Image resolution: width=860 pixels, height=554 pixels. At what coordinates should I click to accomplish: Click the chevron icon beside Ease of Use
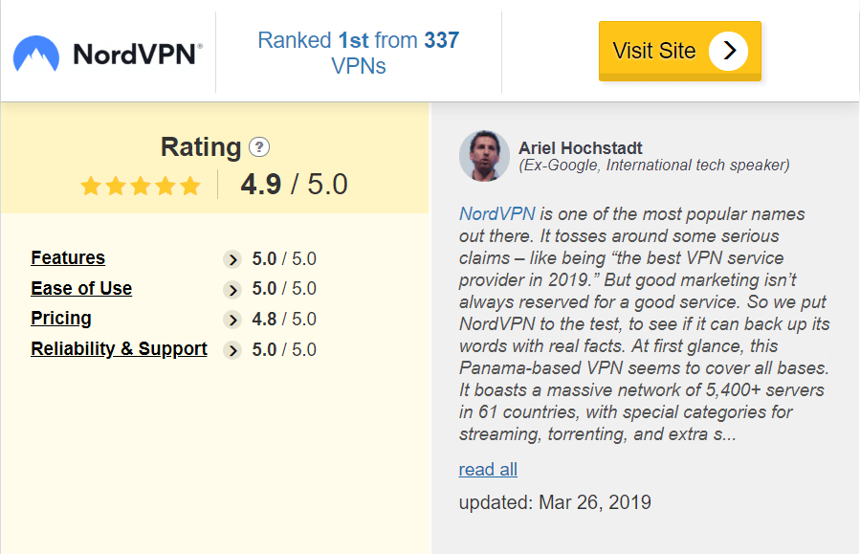click(232, 289)
